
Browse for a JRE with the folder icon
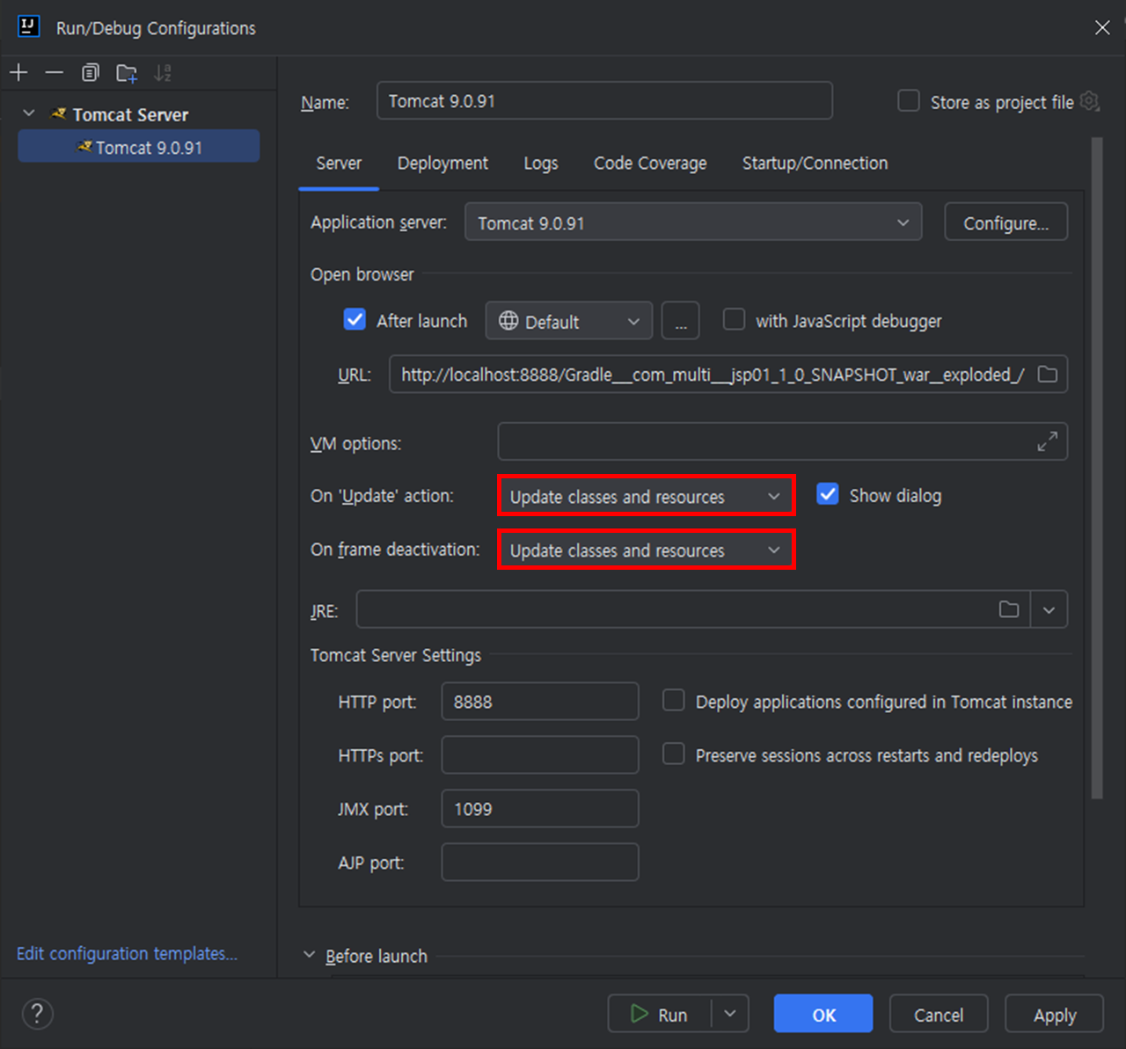click(1009, 609)
